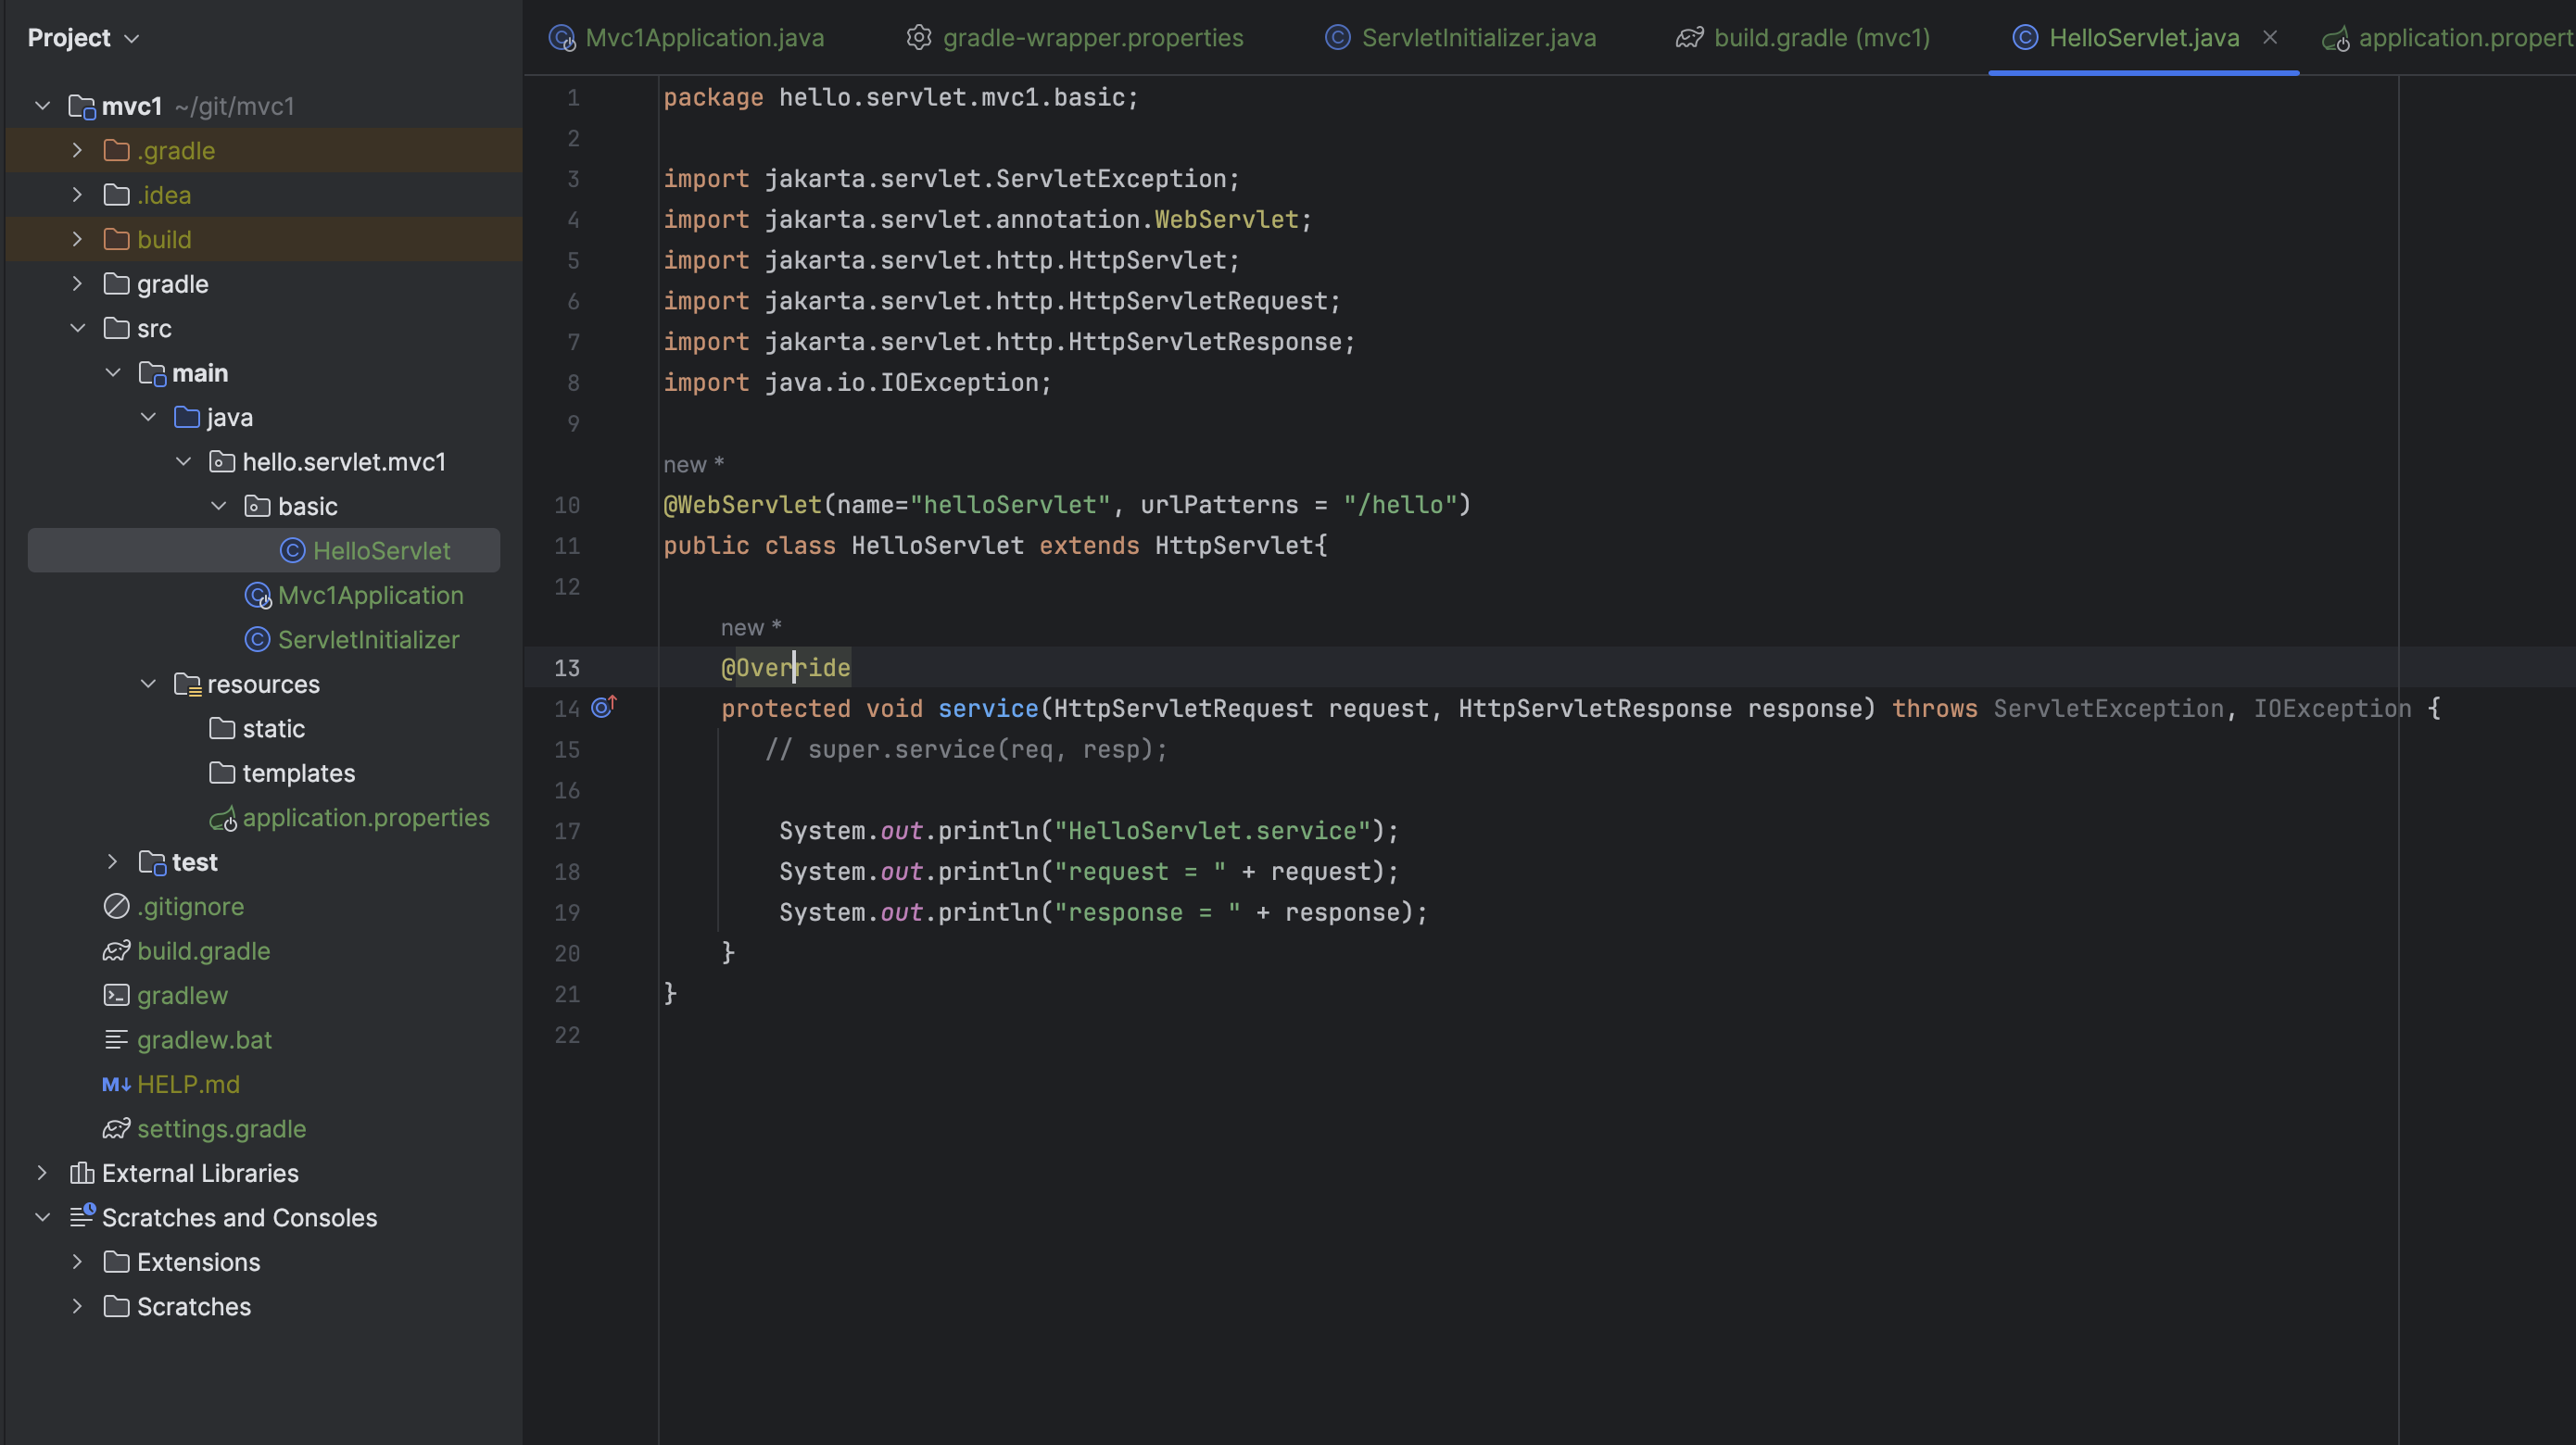The width and height of the screenshot is (2576, 1445).
Task: Click HELP.md markdown icon
Action: tap(116, 1085)
